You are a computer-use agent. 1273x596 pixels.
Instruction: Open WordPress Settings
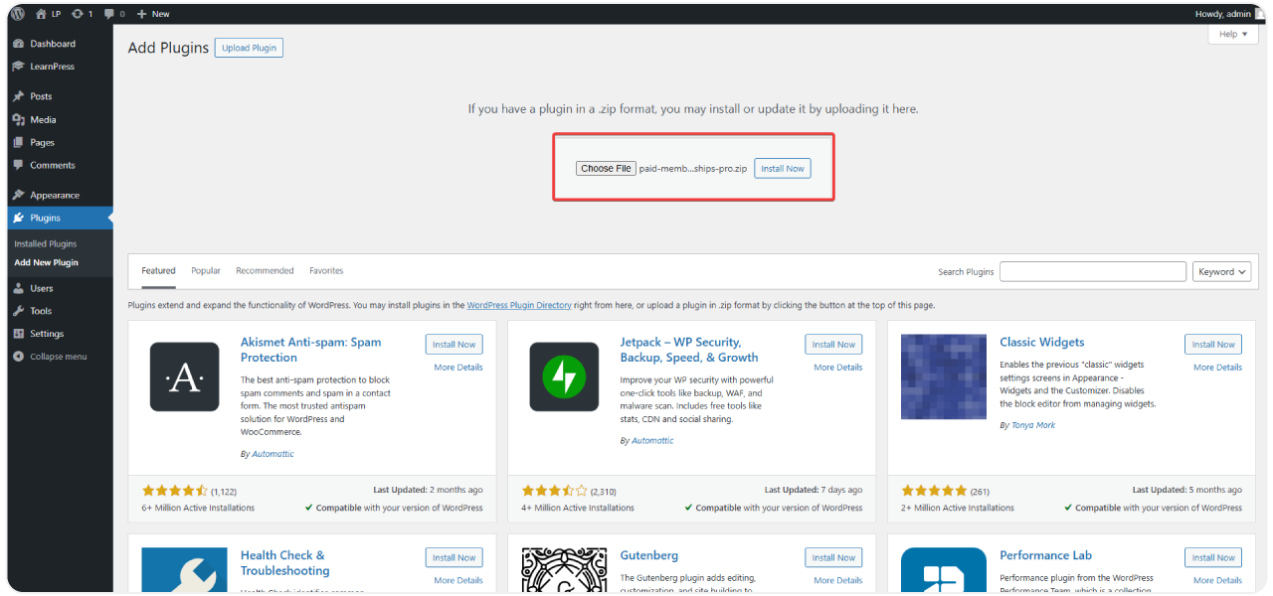click(x=44, y=333)
